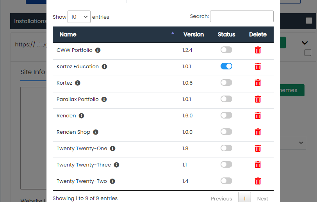317x202 pixels.
Task: Click info icon for Twenty Twenty-One
Action: [x=112, y=148]
